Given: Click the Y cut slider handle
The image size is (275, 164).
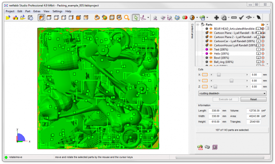Looking at the screenshot, I should (231, 81).
